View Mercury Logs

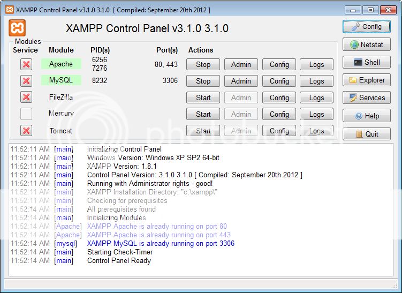tap(317, 114)
